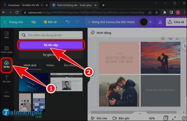Switch to the Video tab
Screen dimensions: 187x121
pos(50,65)
